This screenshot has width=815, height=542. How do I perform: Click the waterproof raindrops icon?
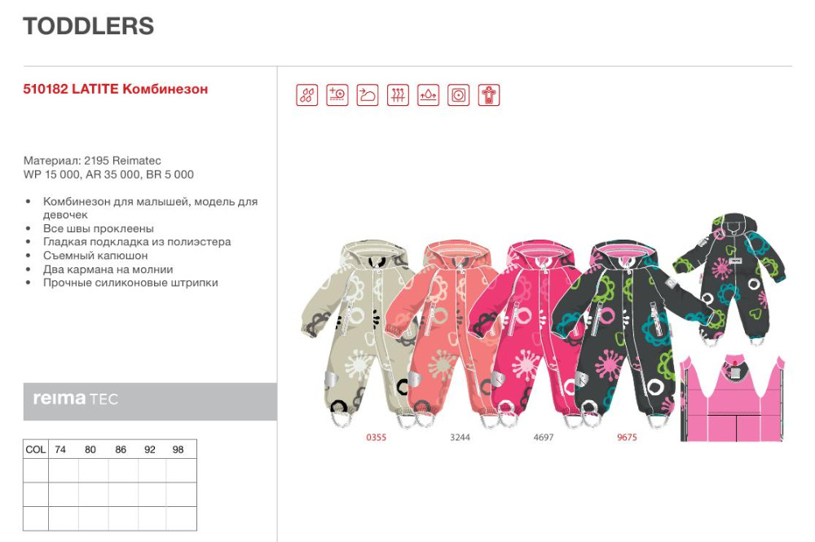click(x=306, y=95)
